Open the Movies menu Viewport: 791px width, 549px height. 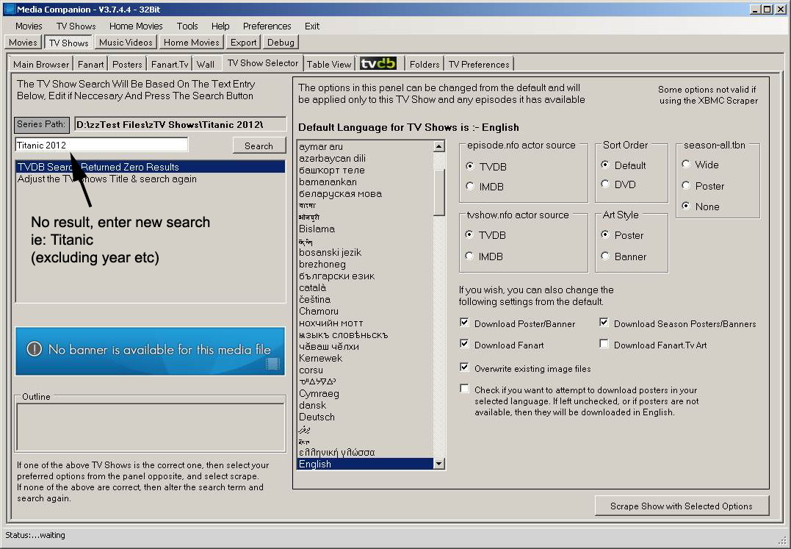tap(29, 26)
